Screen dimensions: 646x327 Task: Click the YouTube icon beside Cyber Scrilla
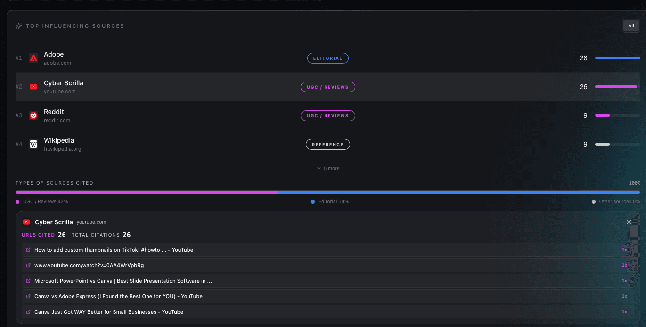[33, 87]
